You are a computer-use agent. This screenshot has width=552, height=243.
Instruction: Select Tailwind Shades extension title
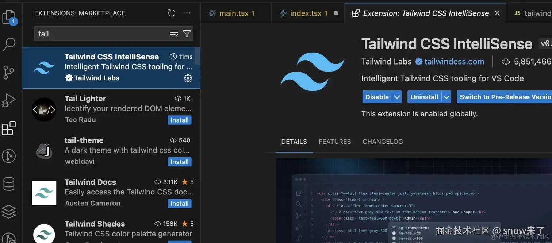95,224
